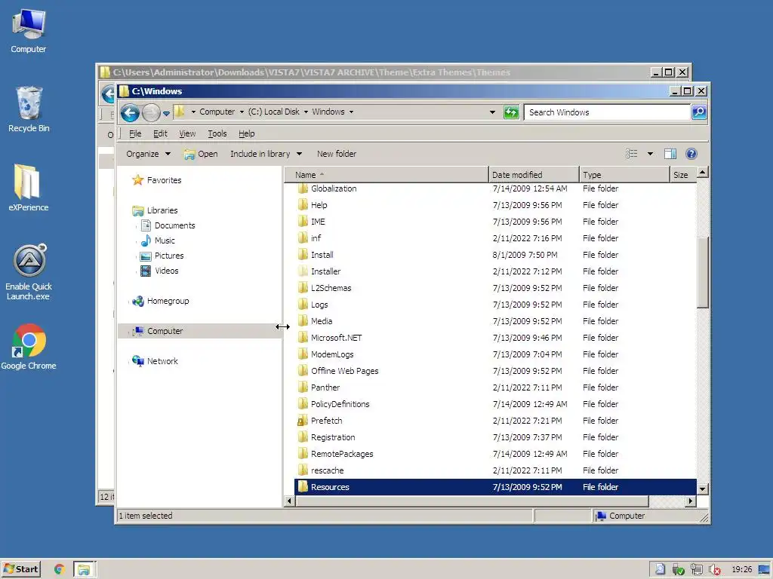The image size is (773, 579).
Task: Select the Logs folder icon
Action: (x=303, y=305)
